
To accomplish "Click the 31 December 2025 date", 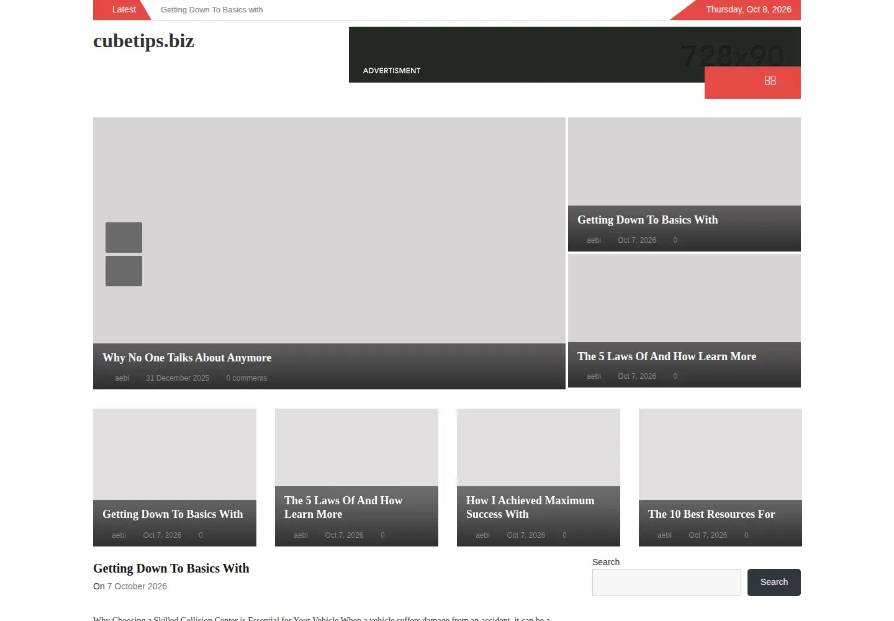I will coord(178,378).
